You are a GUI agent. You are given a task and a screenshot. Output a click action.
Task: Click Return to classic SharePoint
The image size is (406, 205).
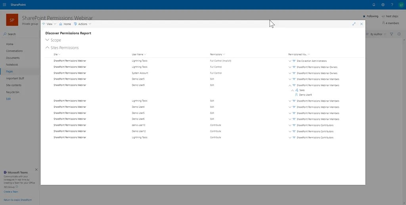pyautogui.click(x=17, y=200)
